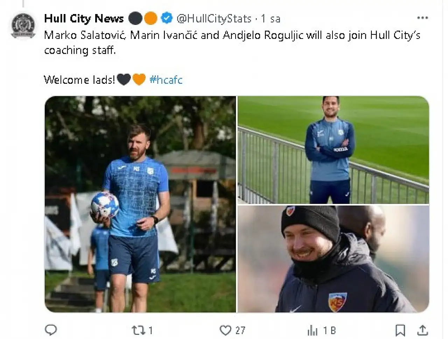Like the tweet with the heart icon

tap(225, 330)
